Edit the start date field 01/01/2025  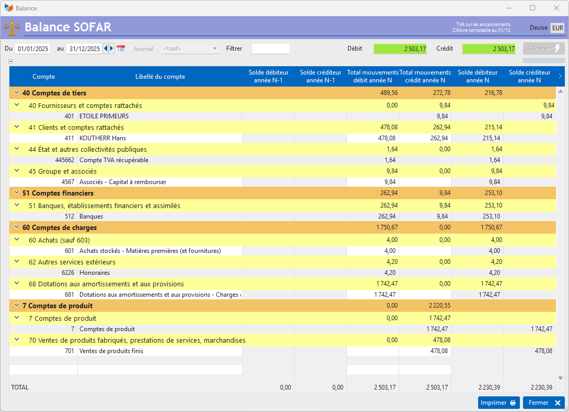click(32, 49)
